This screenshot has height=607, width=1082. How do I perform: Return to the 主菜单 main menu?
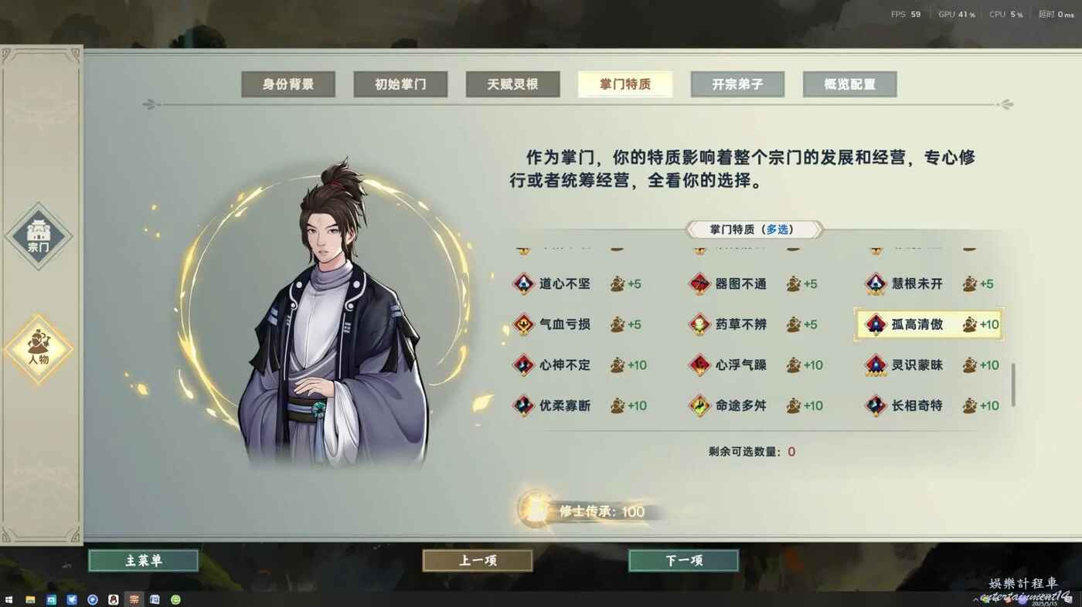[144, 561]
